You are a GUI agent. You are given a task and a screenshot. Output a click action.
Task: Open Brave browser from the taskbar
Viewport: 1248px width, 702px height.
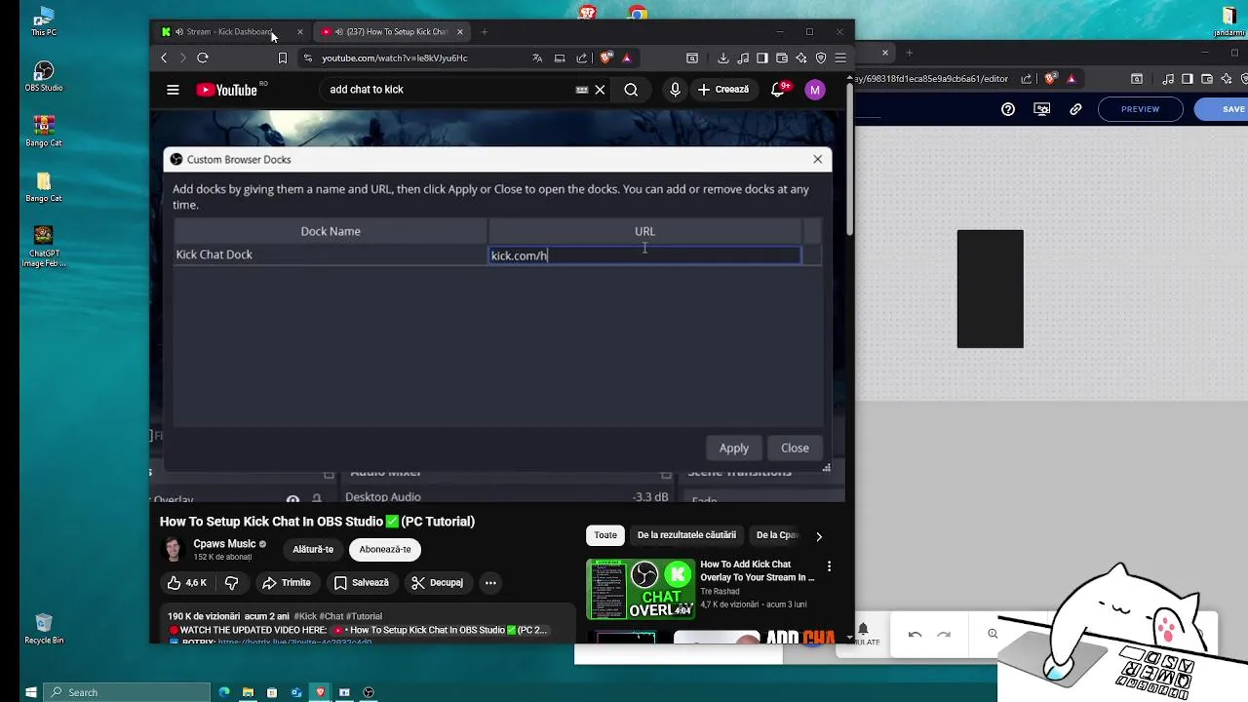tap(320, 692)
